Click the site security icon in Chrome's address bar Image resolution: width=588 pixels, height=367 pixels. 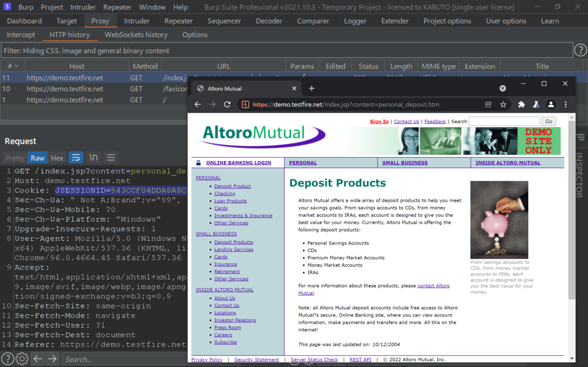coord(246,104)
